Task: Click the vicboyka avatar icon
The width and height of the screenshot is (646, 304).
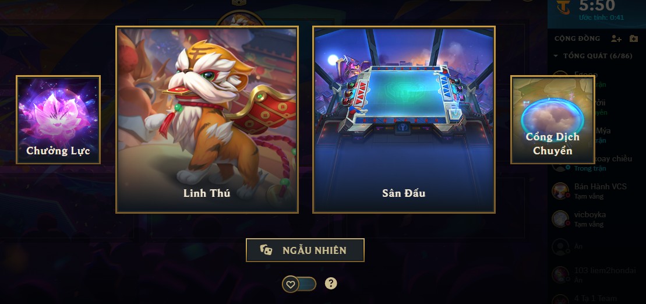Action: pyautogui.click(x=560, y=219)
